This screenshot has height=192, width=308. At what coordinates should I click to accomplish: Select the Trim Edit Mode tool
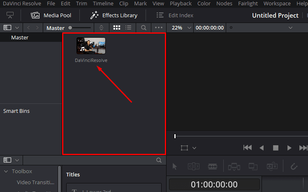[194, 166]
